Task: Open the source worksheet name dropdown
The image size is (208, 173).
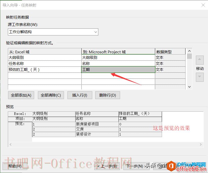Action: click(x=53, y=32)
